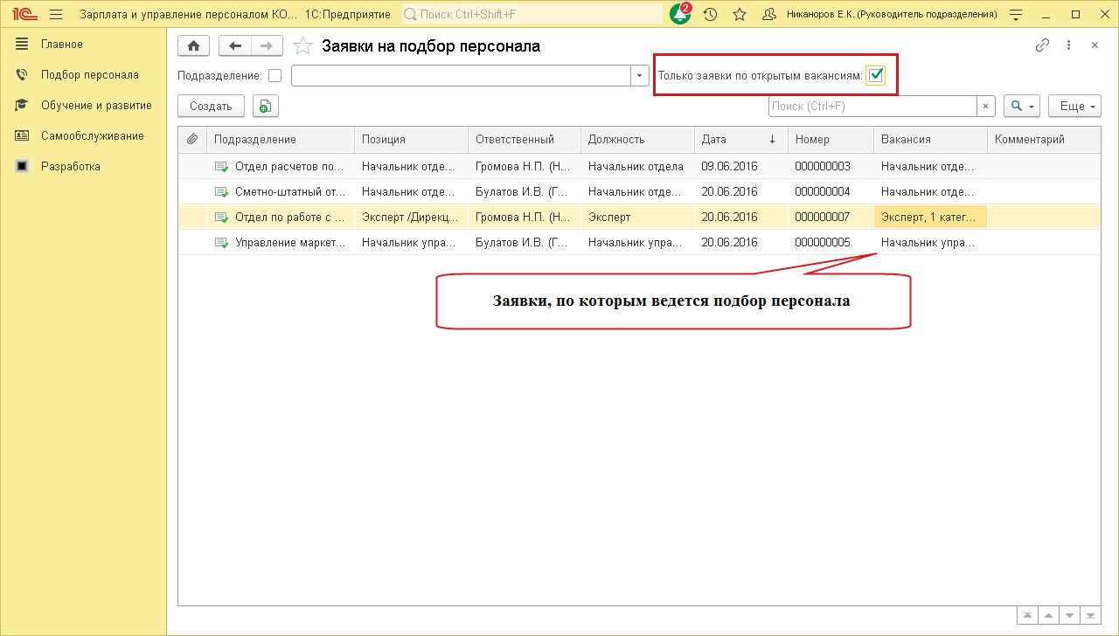
Task: Open Подбор персонала section in sidebar
Action: tap(89, 75)
